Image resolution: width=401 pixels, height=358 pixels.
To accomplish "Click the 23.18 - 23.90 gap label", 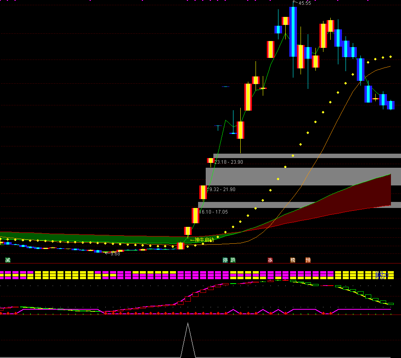I will point(229,162).
